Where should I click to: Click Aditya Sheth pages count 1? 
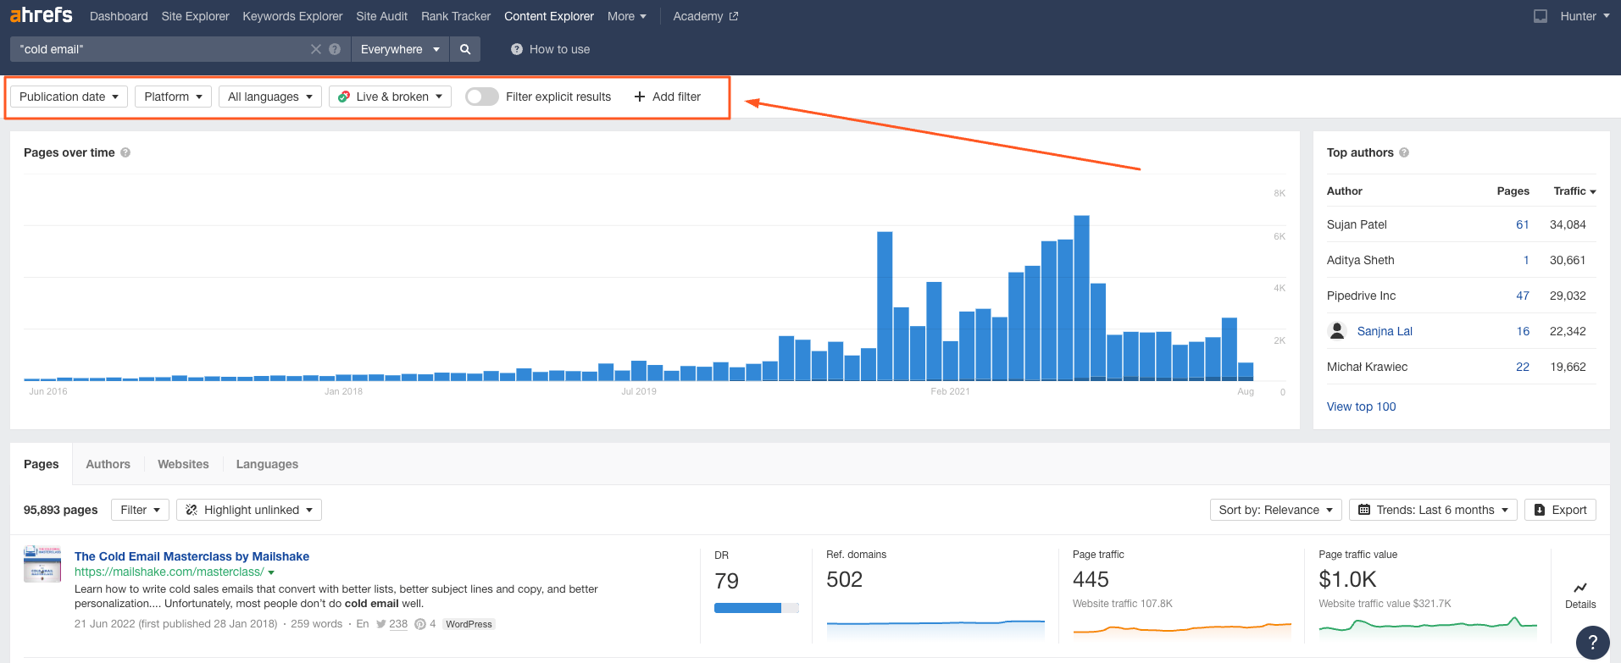click(1526, 260)
